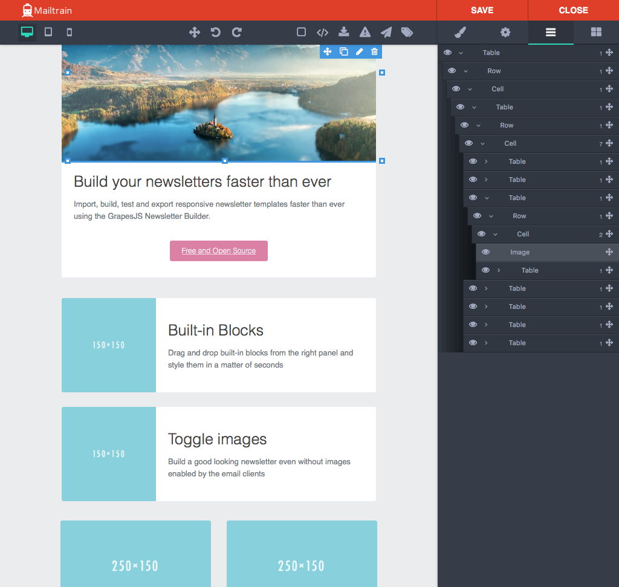Open the settings gear panel
The height and width of the screenshot is (587, 619).
[505, 32]
